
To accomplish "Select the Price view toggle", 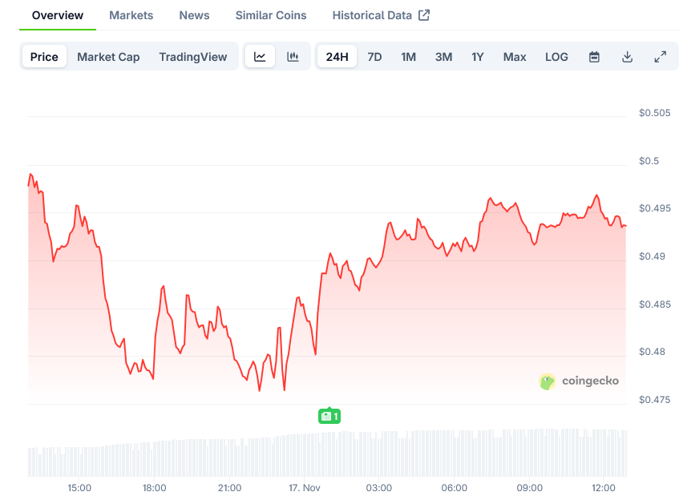I will [44, 57].
